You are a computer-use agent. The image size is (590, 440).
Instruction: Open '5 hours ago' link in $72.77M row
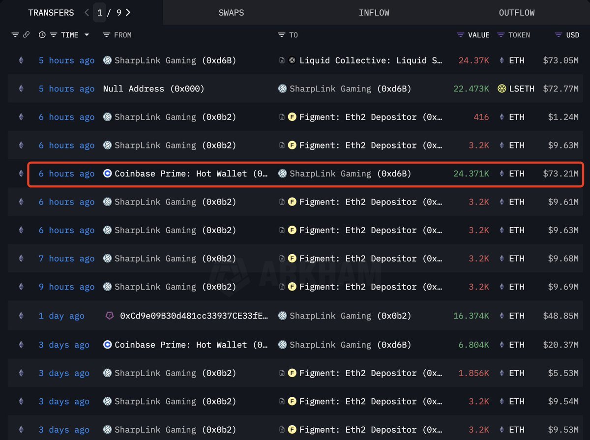(67, 89)
